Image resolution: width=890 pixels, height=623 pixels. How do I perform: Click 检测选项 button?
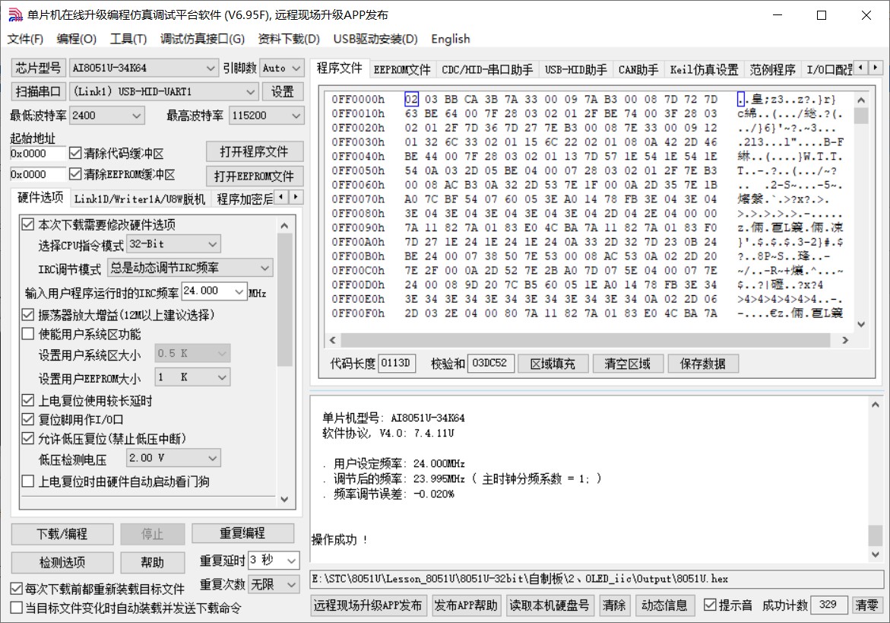coord(62,562)
